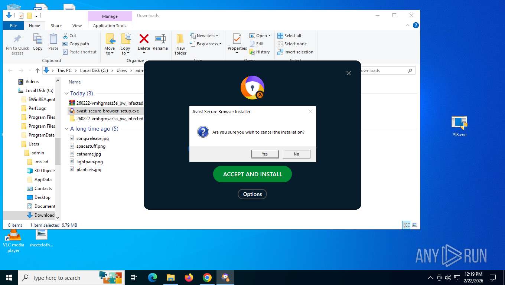The width and height of the screenshot is (505, 285).
Task: Click the red Delete icon
Action: click(x=144, y=39)
